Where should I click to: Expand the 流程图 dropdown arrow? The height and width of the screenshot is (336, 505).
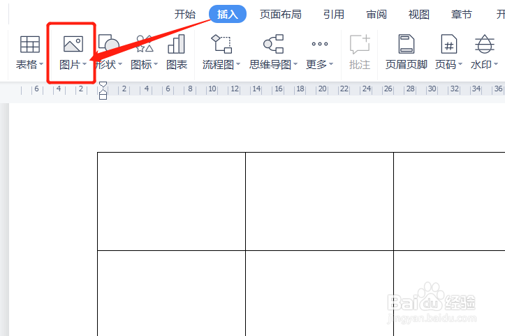click(238, 64)
